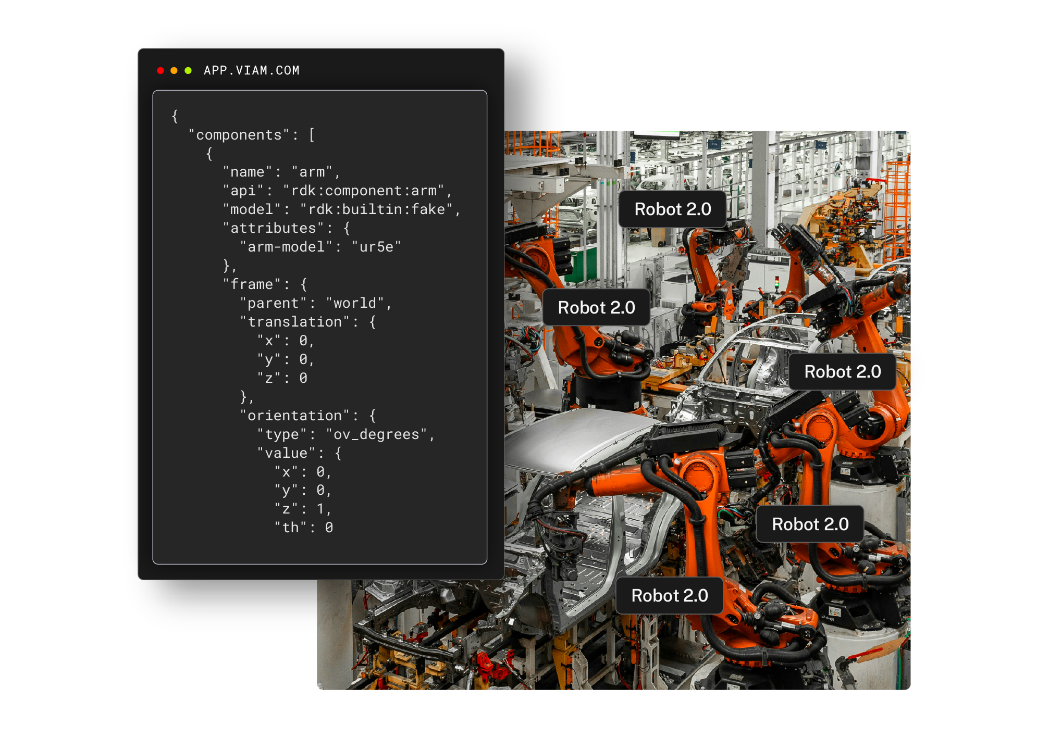Click the "attributes" opening brace line
Image resolution: width=1049 pixels, height=751 pixels.
coord(286,228)
